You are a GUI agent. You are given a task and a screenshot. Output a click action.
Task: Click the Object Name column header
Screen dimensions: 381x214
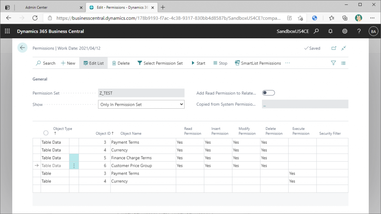tap(131, 133)
